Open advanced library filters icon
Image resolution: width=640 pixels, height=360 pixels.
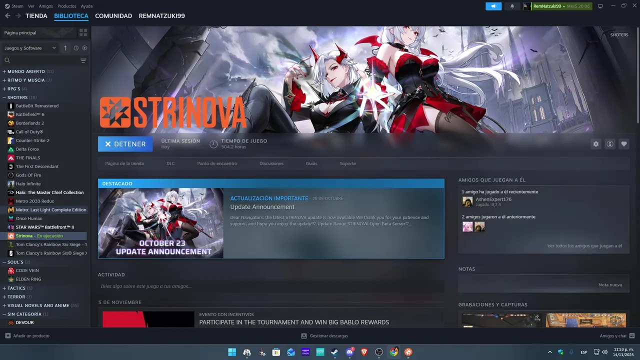(83, 60)
